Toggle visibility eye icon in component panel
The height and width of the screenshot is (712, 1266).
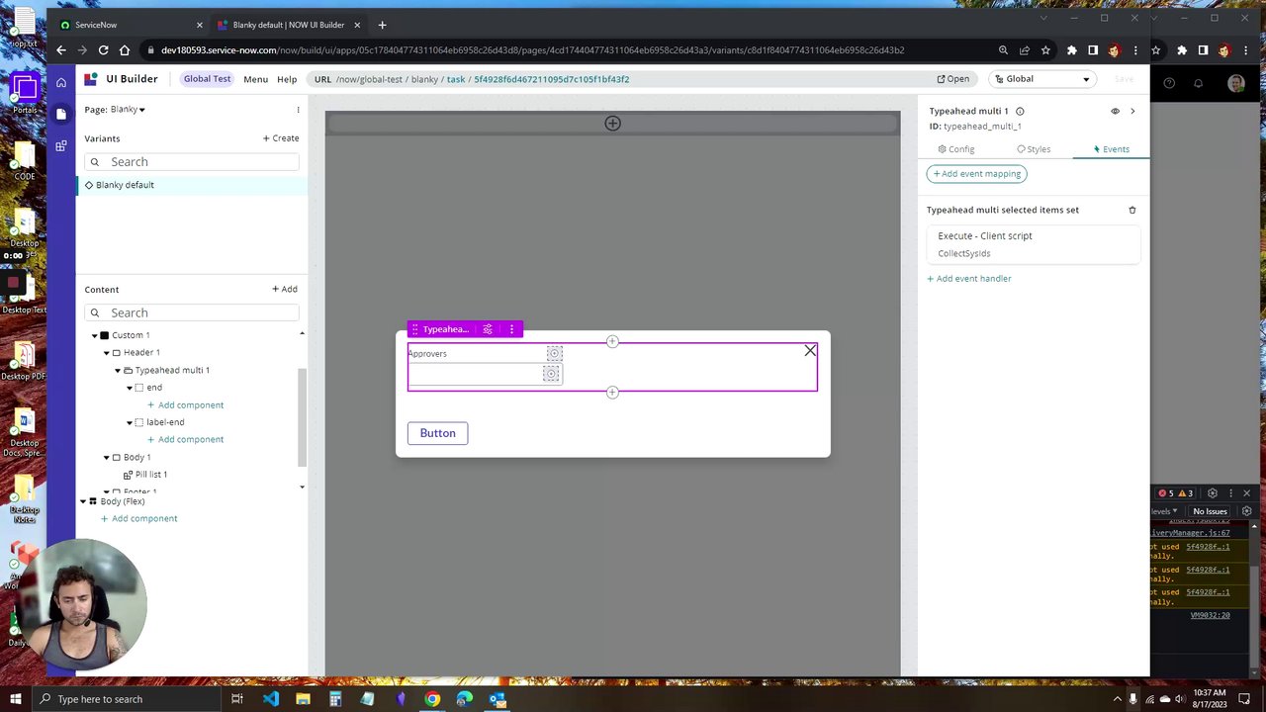click(x=1115, y=111)
